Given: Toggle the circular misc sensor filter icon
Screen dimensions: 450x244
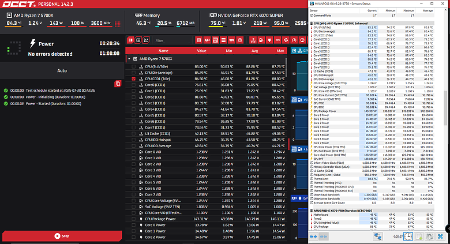Looking at the screenshot, I should (x=240, y=40).
